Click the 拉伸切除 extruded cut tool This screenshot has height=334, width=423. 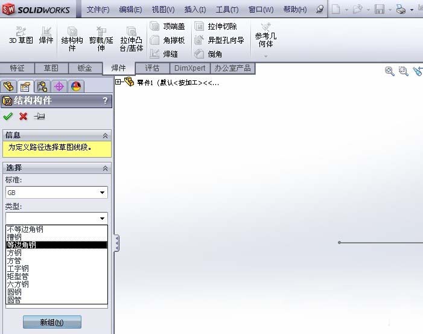pos(216,26)
